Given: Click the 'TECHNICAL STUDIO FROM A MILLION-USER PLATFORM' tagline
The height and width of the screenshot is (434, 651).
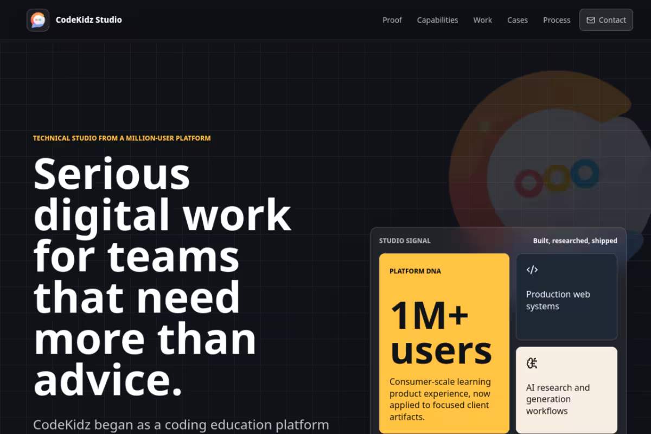Looking at the screenshot, I should tap(122, 138).
